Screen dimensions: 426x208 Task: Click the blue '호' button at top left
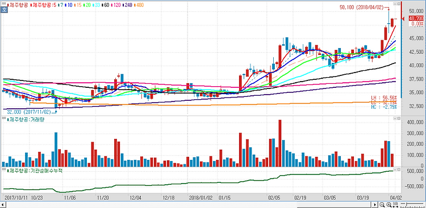[x=4, y=10]
